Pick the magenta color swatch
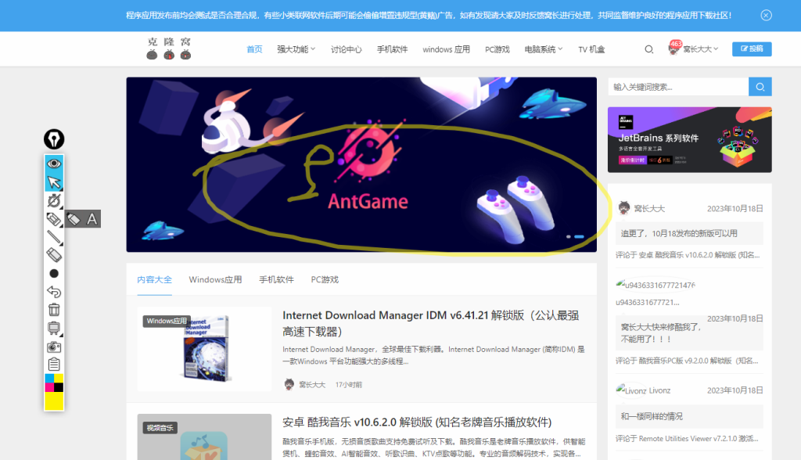Screen dimensions: 801x460 pos(49,387)
